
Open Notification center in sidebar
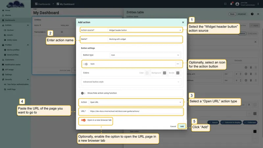13,64
